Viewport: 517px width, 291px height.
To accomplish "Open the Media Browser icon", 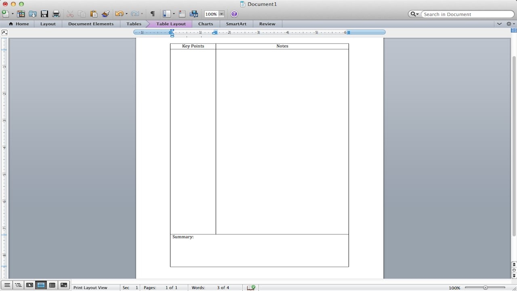I will tap(194, 14).
